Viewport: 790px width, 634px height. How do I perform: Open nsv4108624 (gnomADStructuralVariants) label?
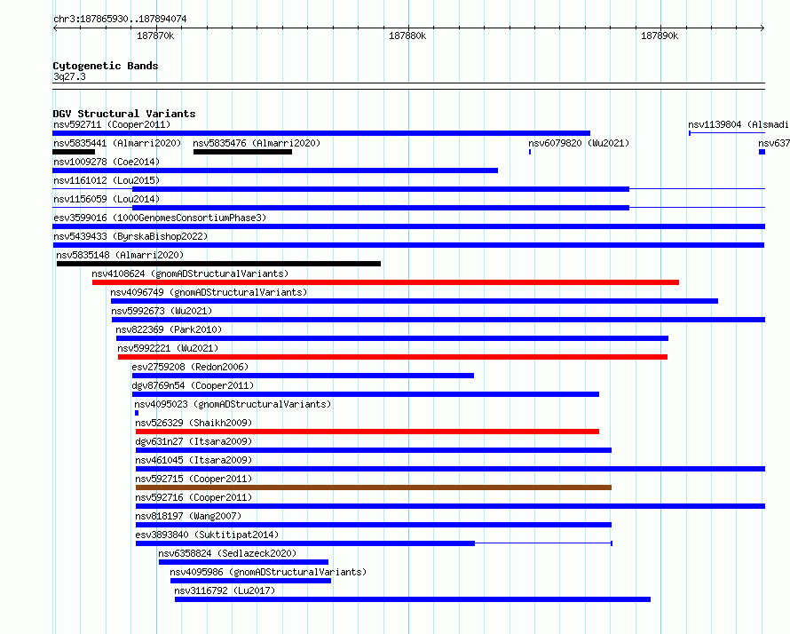[190, 273]
